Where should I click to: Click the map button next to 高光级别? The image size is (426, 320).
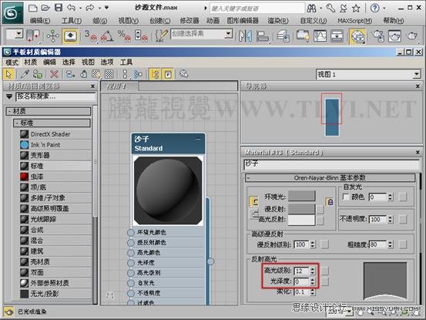(x=324, y=271)
